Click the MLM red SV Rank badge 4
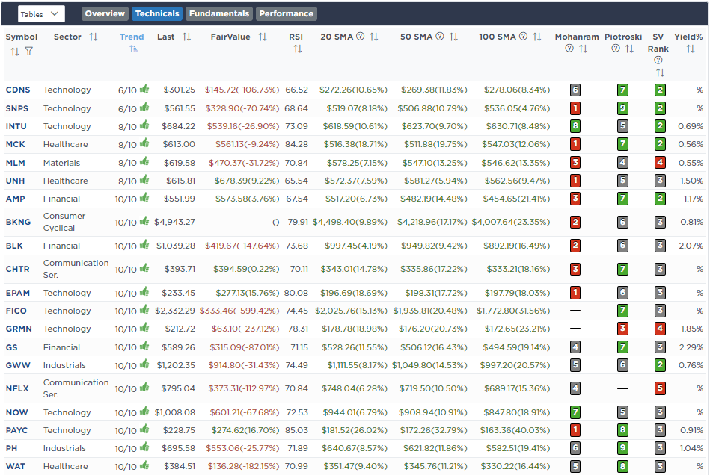 (x=660, y=162)
